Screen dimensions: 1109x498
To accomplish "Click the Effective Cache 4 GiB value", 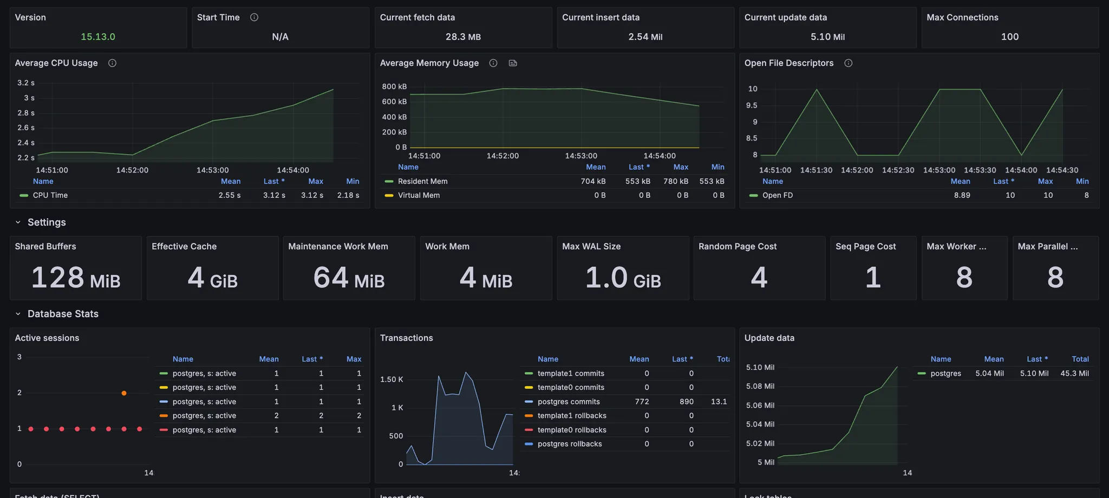I will (x=213, y=277).
